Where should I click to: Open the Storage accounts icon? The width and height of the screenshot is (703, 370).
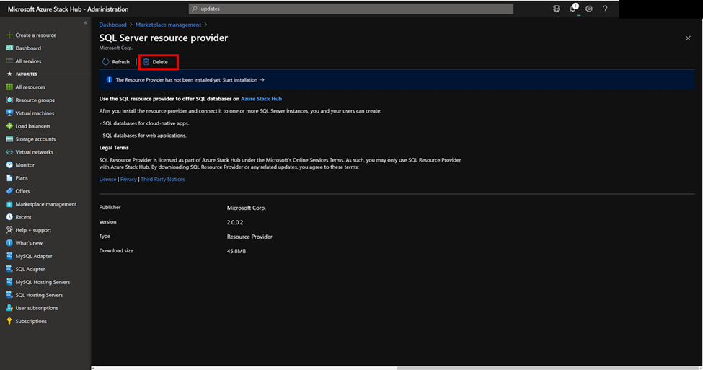click(9, 139)
